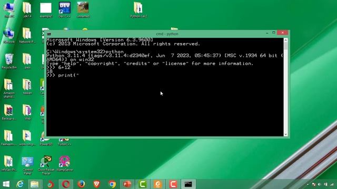Open the work-on-p... folder
337x189 pixels.
[x=27, y=138]
